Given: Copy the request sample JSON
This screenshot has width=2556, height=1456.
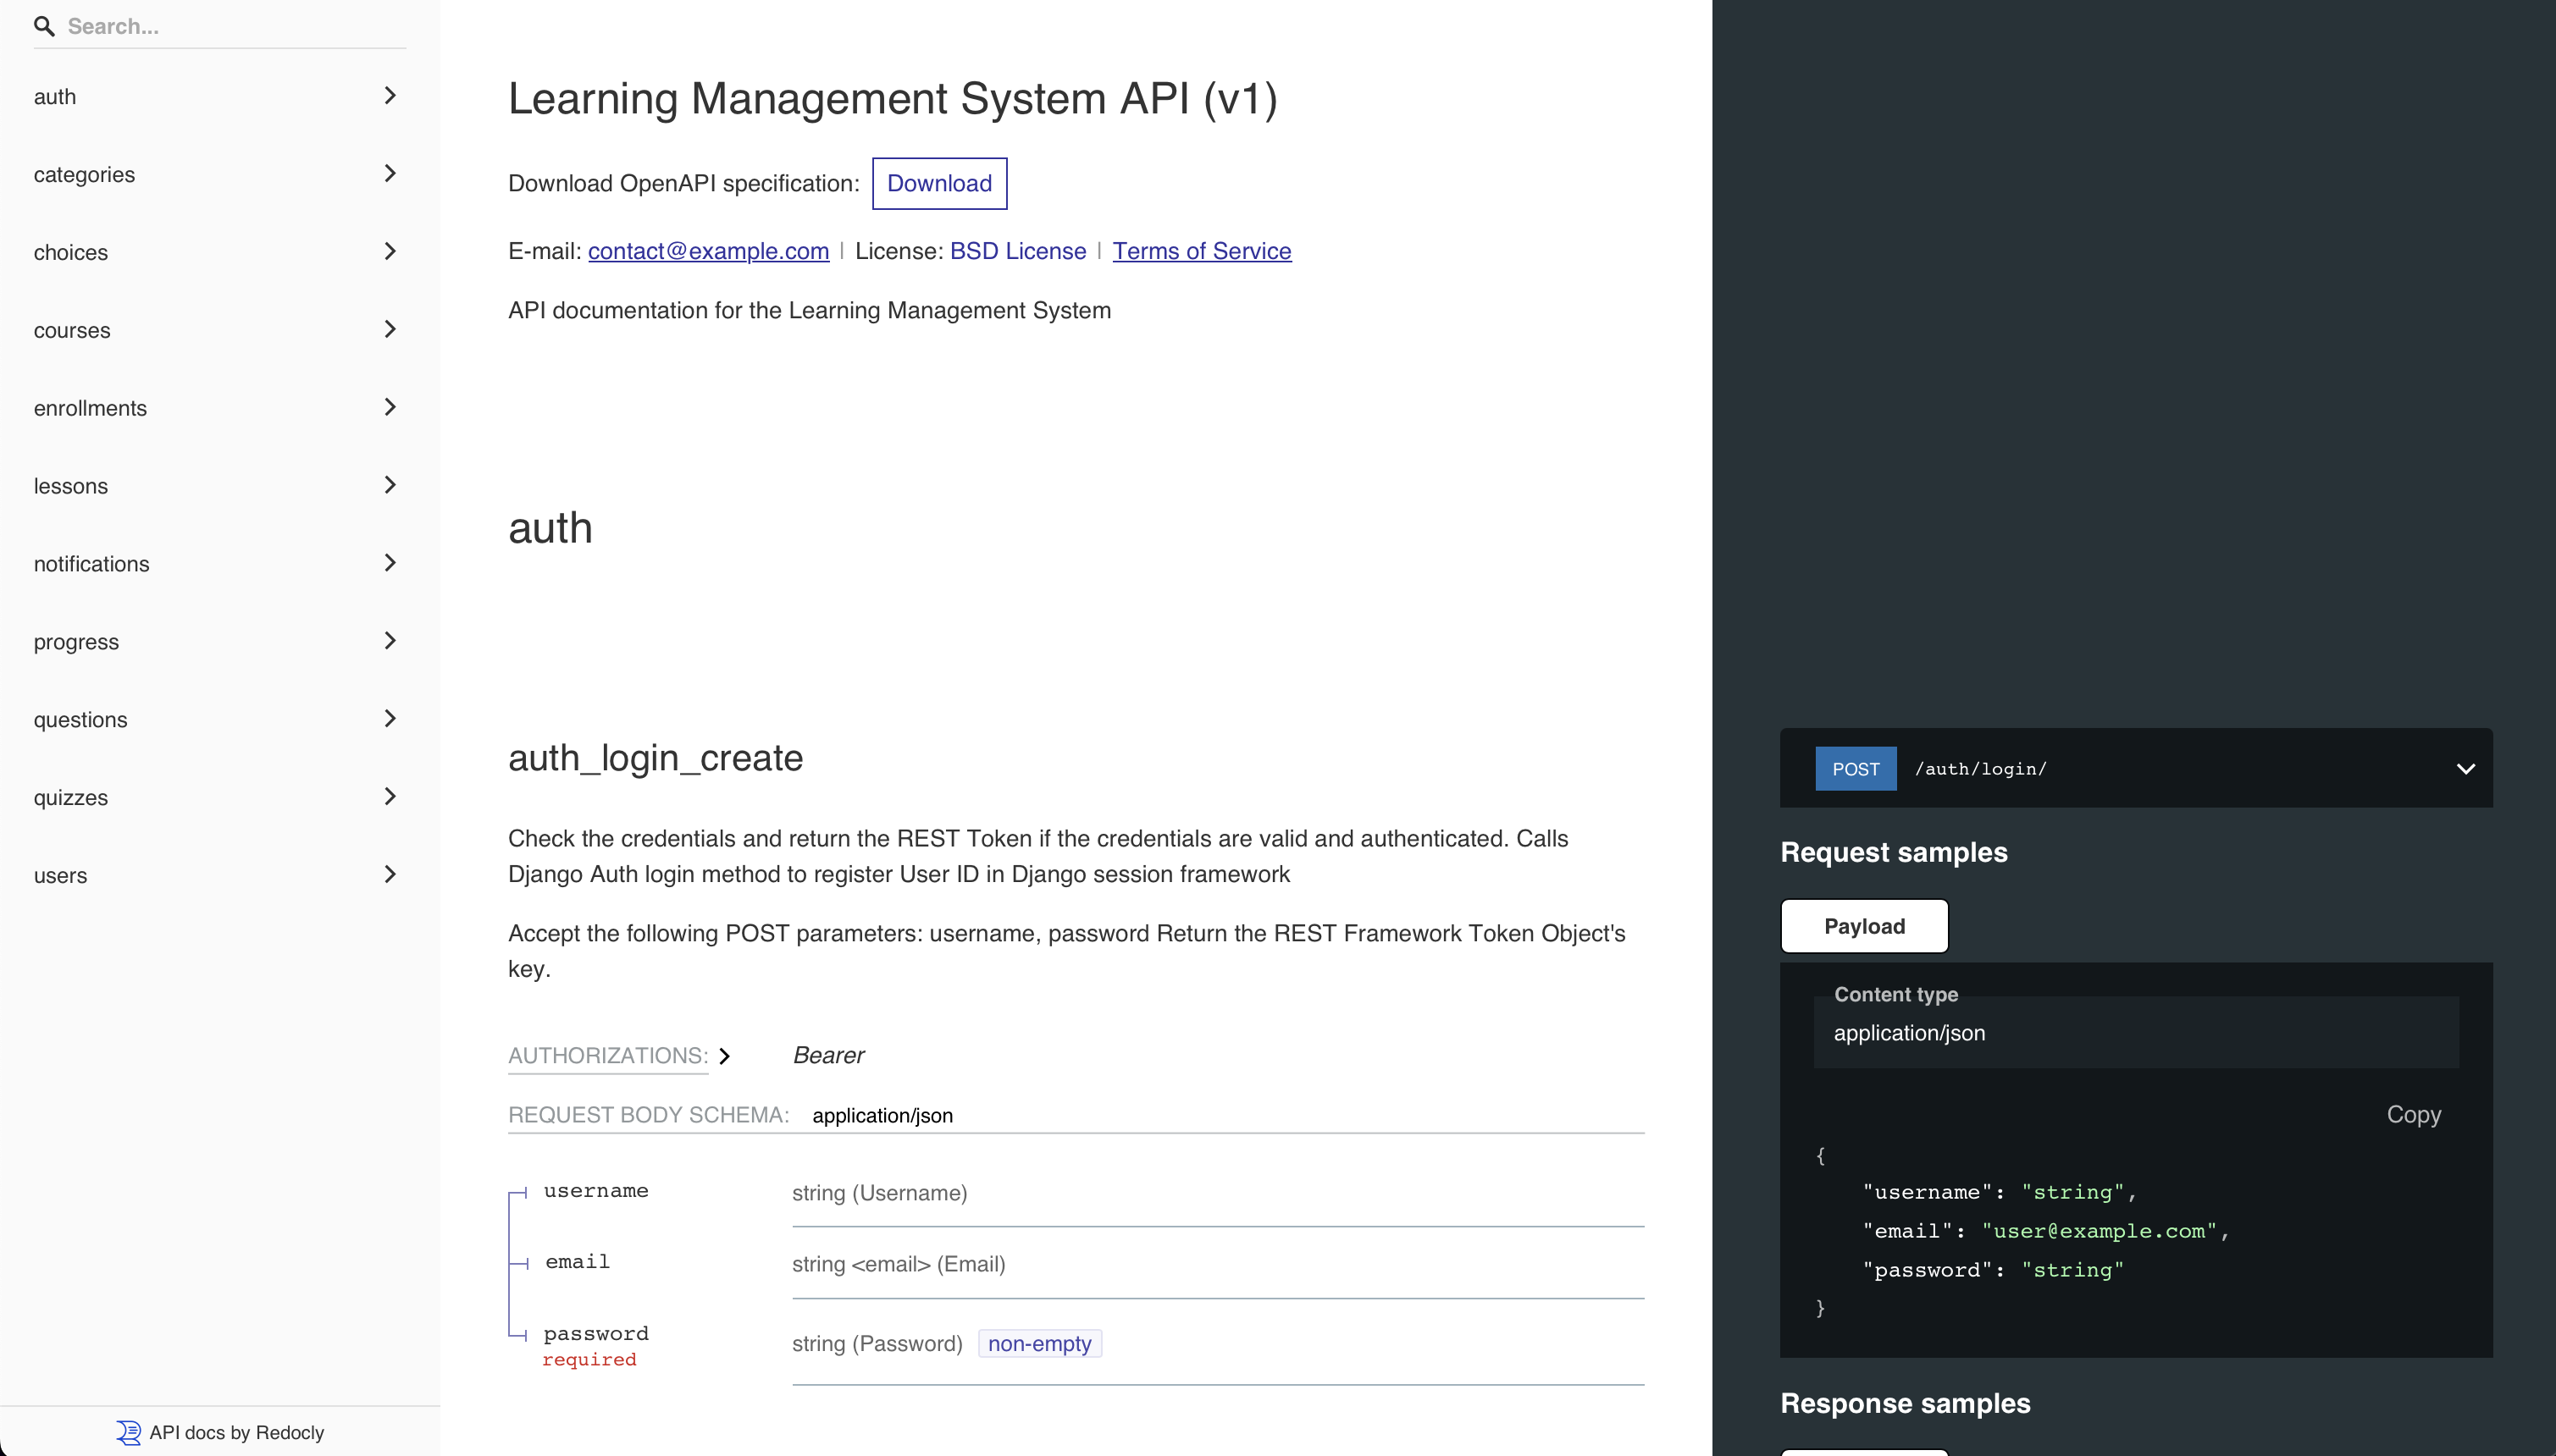Looking at the screenshot, I should 2413,1114.
